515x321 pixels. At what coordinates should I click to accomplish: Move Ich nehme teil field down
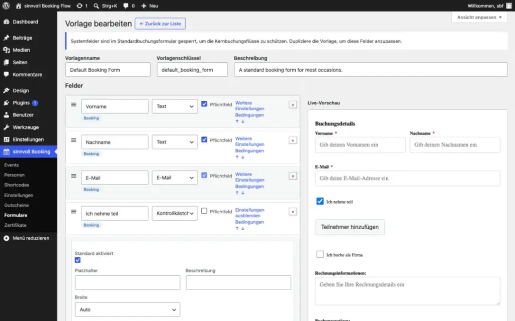point(243,228)
